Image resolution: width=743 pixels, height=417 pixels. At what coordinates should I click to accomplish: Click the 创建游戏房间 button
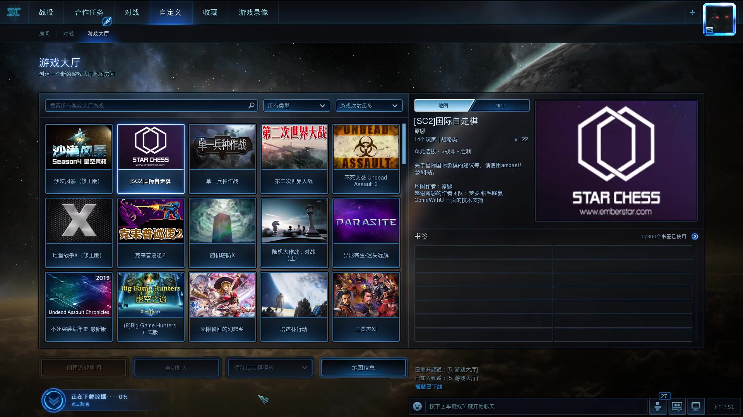(84, 368)
